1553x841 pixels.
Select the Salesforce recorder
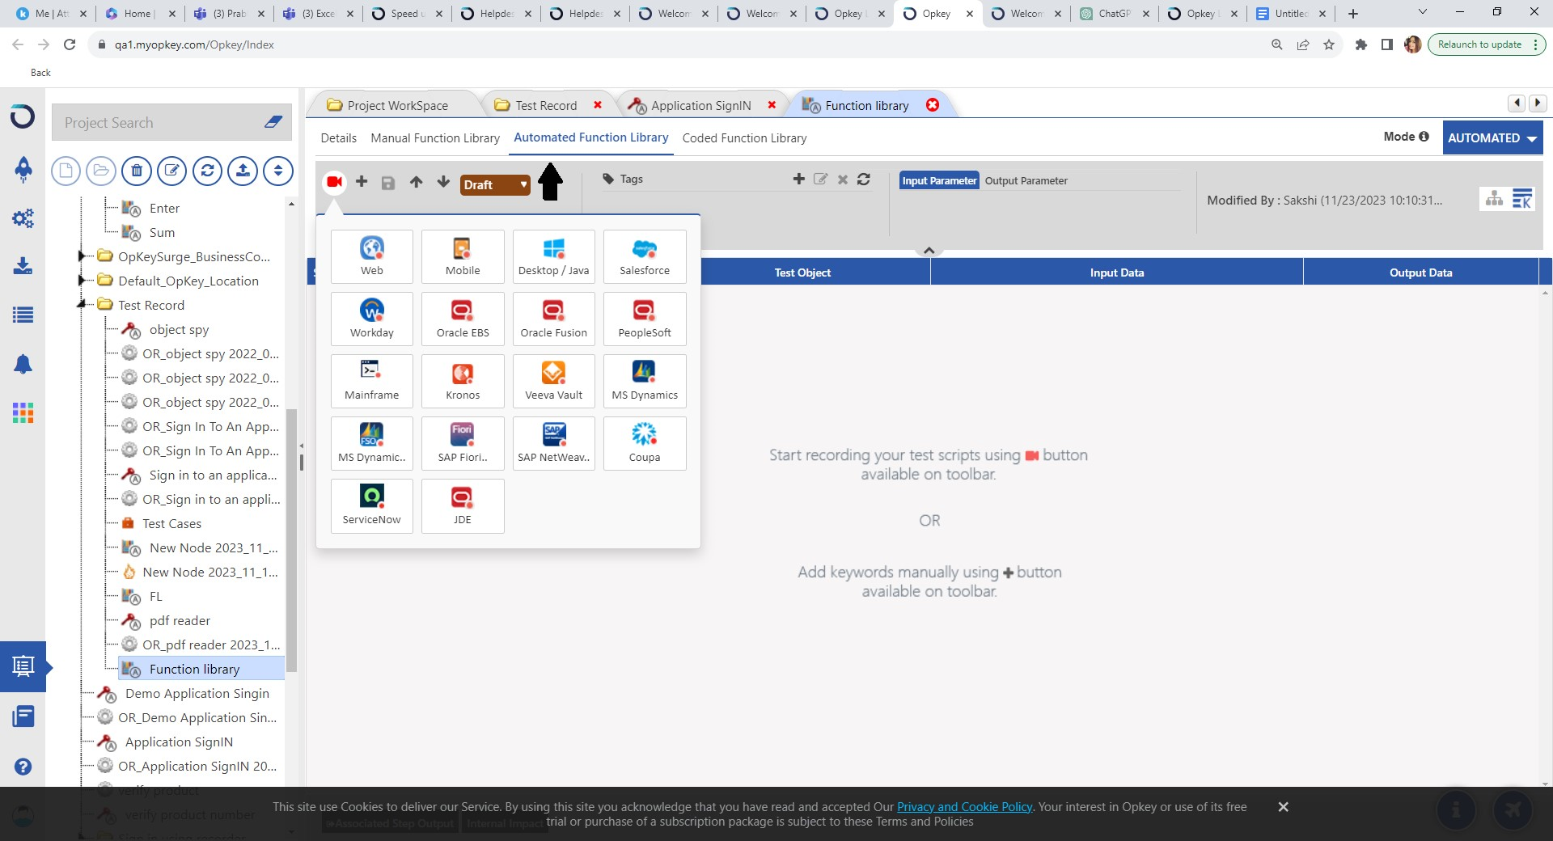tap(645, 256)
